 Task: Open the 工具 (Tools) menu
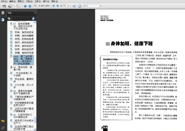[x=38, y=1]
